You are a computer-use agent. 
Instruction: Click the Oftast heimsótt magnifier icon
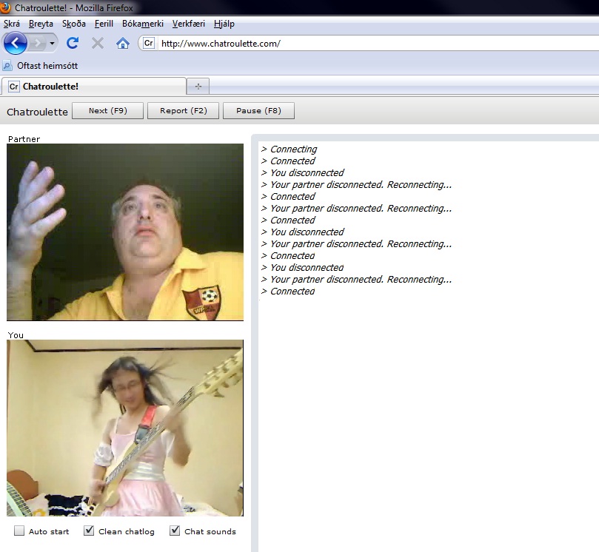click(7, 66)
